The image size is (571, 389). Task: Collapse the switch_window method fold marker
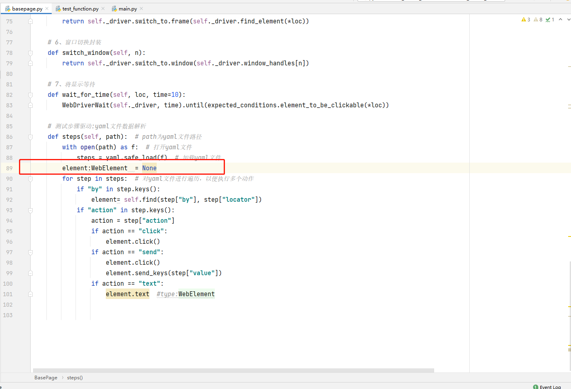(x=30, y=53)
